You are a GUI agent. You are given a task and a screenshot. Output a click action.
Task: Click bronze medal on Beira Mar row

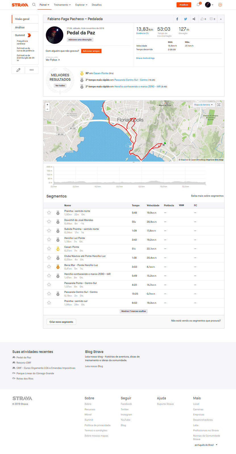coord(58,267)
